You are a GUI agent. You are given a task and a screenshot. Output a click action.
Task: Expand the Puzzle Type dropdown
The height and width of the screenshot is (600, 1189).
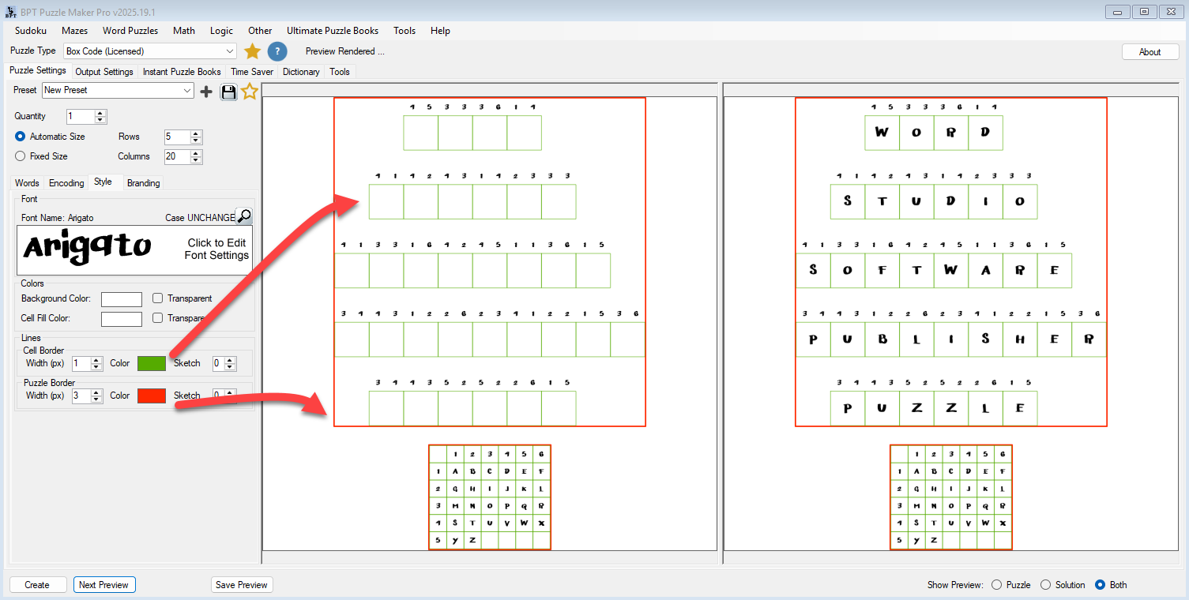click(229, 51)
